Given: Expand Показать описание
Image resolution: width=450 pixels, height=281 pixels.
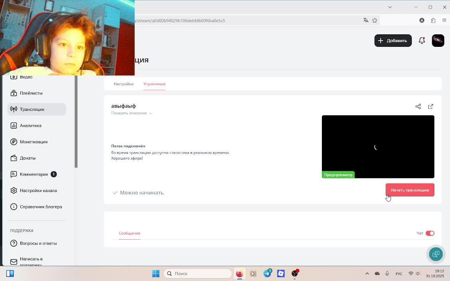Looking at the screenshot, I should 131,113.
